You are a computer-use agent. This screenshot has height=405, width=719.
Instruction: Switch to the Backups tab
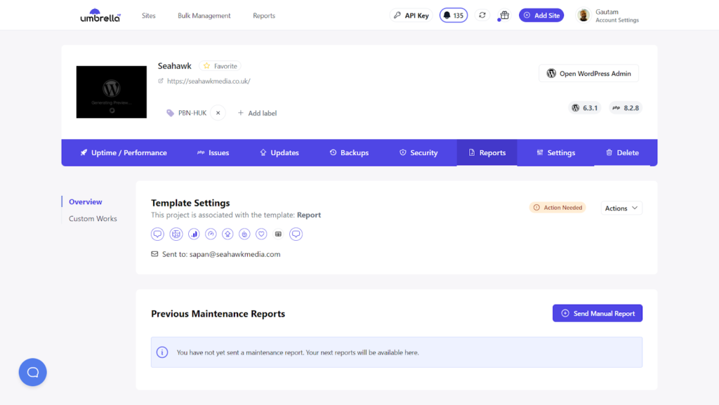click(349, 152)
